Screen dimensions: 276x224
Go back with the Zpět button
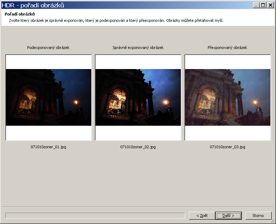202,216
